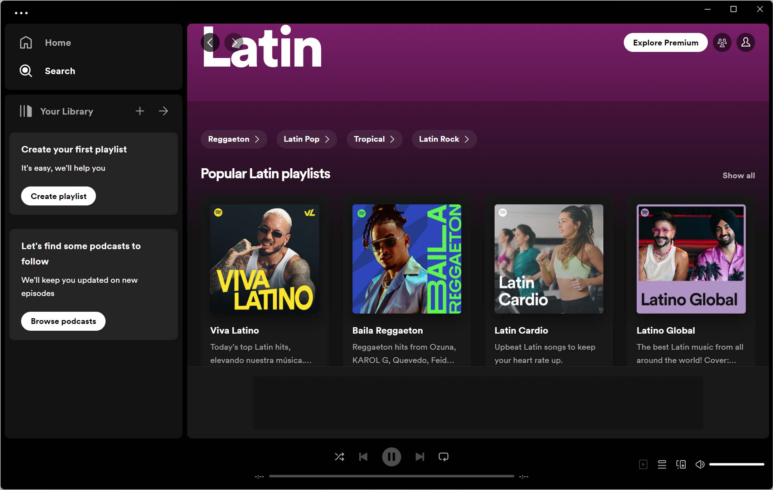773x490 pixels.
Task: Pause playback with the center button
Action: (392, 457)
